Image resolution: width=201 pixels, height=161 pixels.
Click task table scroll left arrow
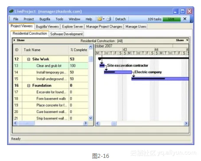[16, 123]
